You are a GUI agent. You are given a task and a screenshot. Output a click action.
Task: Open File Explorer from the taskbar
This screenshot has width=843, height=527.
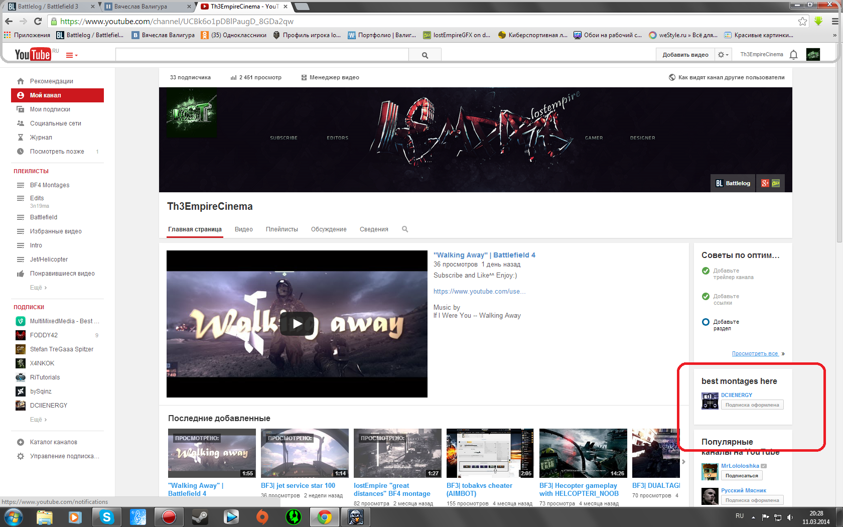tap(45, 516)
